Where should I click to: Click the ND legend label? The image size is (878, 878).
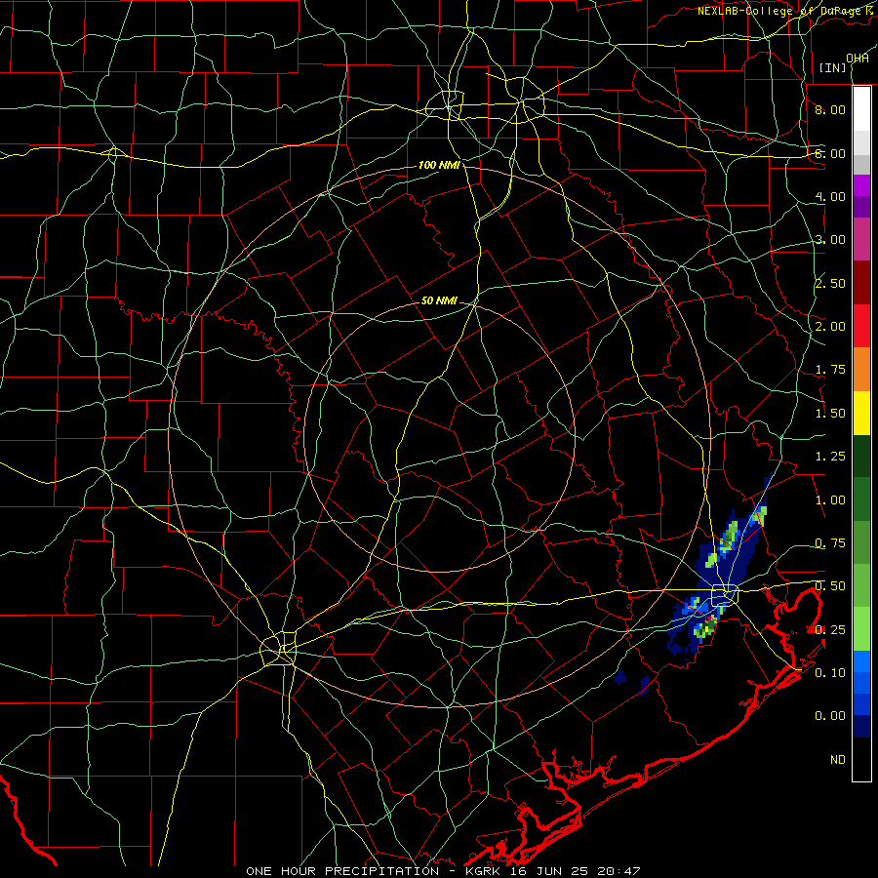(x=838, y=760)
